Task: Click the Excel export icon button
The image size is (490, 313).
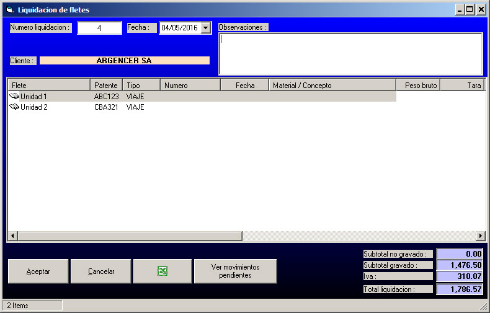Action: [162, 271]
